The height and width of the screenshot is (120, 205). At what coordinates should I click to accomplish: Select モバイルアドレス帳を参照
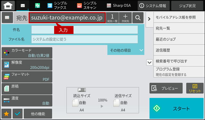pyautogui.click(x=179, y=17)
